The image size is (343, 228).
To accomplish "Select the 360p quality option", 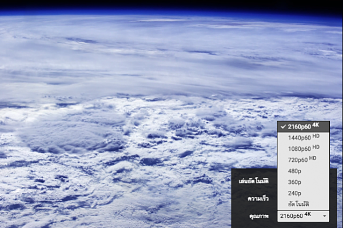I will click(303, 182).
